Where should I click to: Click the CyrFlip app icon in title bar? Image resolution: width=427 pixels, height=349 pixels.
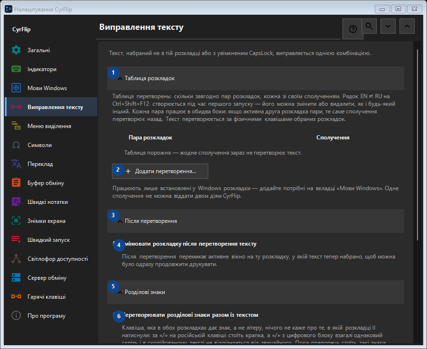(9, 9)
